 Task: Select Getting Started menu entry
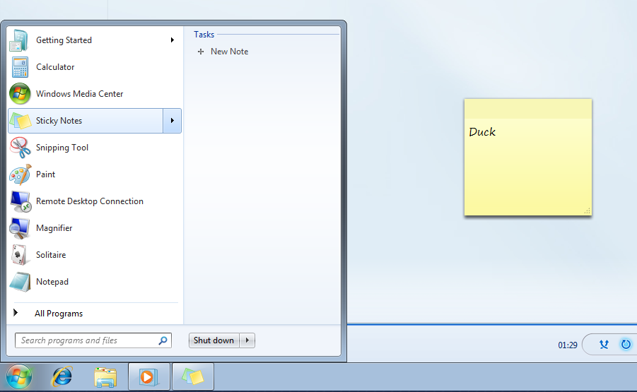pos(95,40)
